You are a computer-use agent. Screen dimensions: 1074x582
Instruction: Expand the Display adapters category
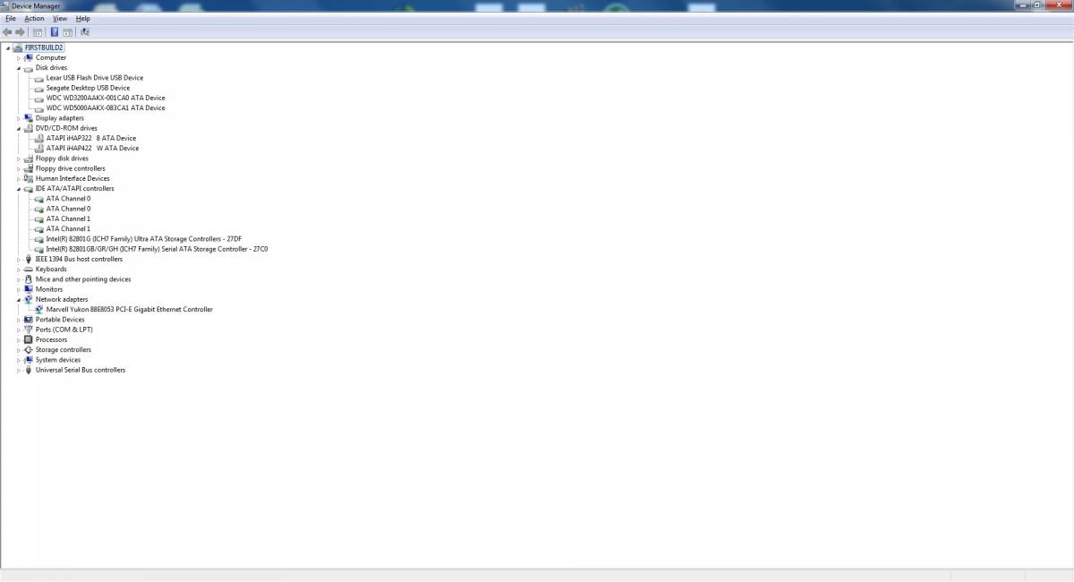click(18, 118)
